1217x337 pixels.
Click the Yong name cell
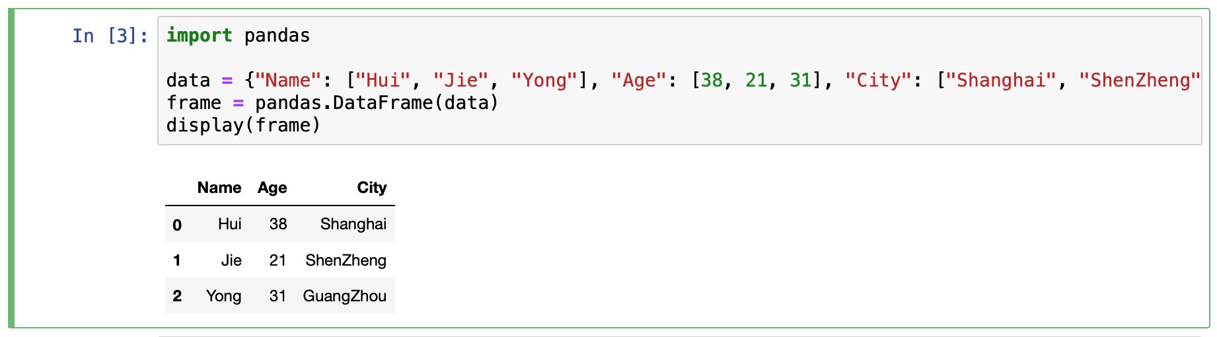pos(223,296)
